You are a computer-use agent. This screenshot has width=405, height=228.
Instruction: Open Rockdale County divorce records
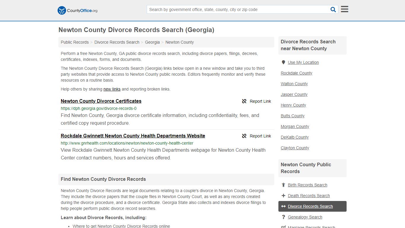[296, 73]
